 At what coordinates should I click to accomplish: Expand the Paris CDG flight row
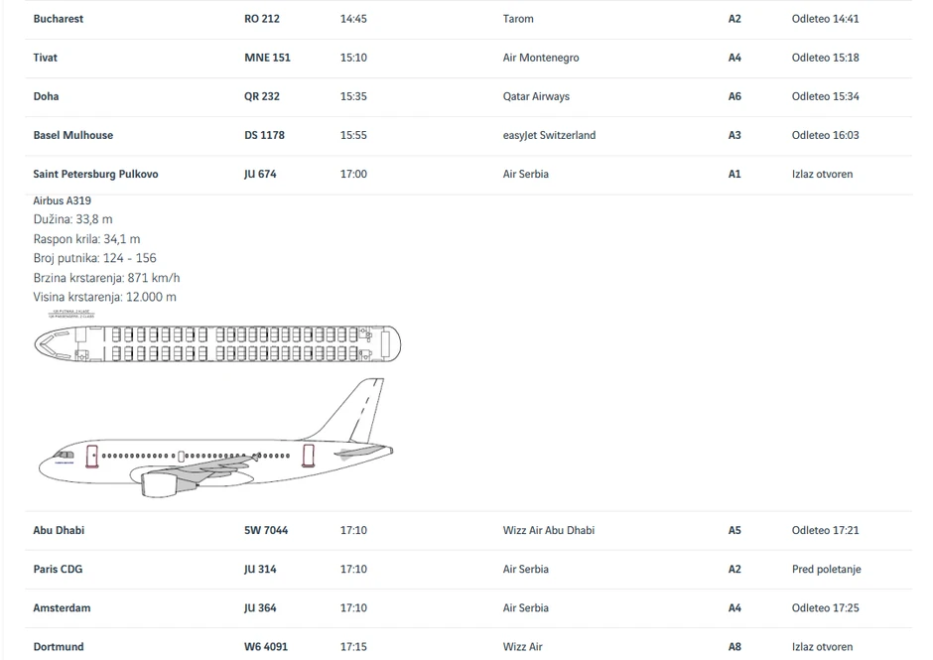pos(58,570)
